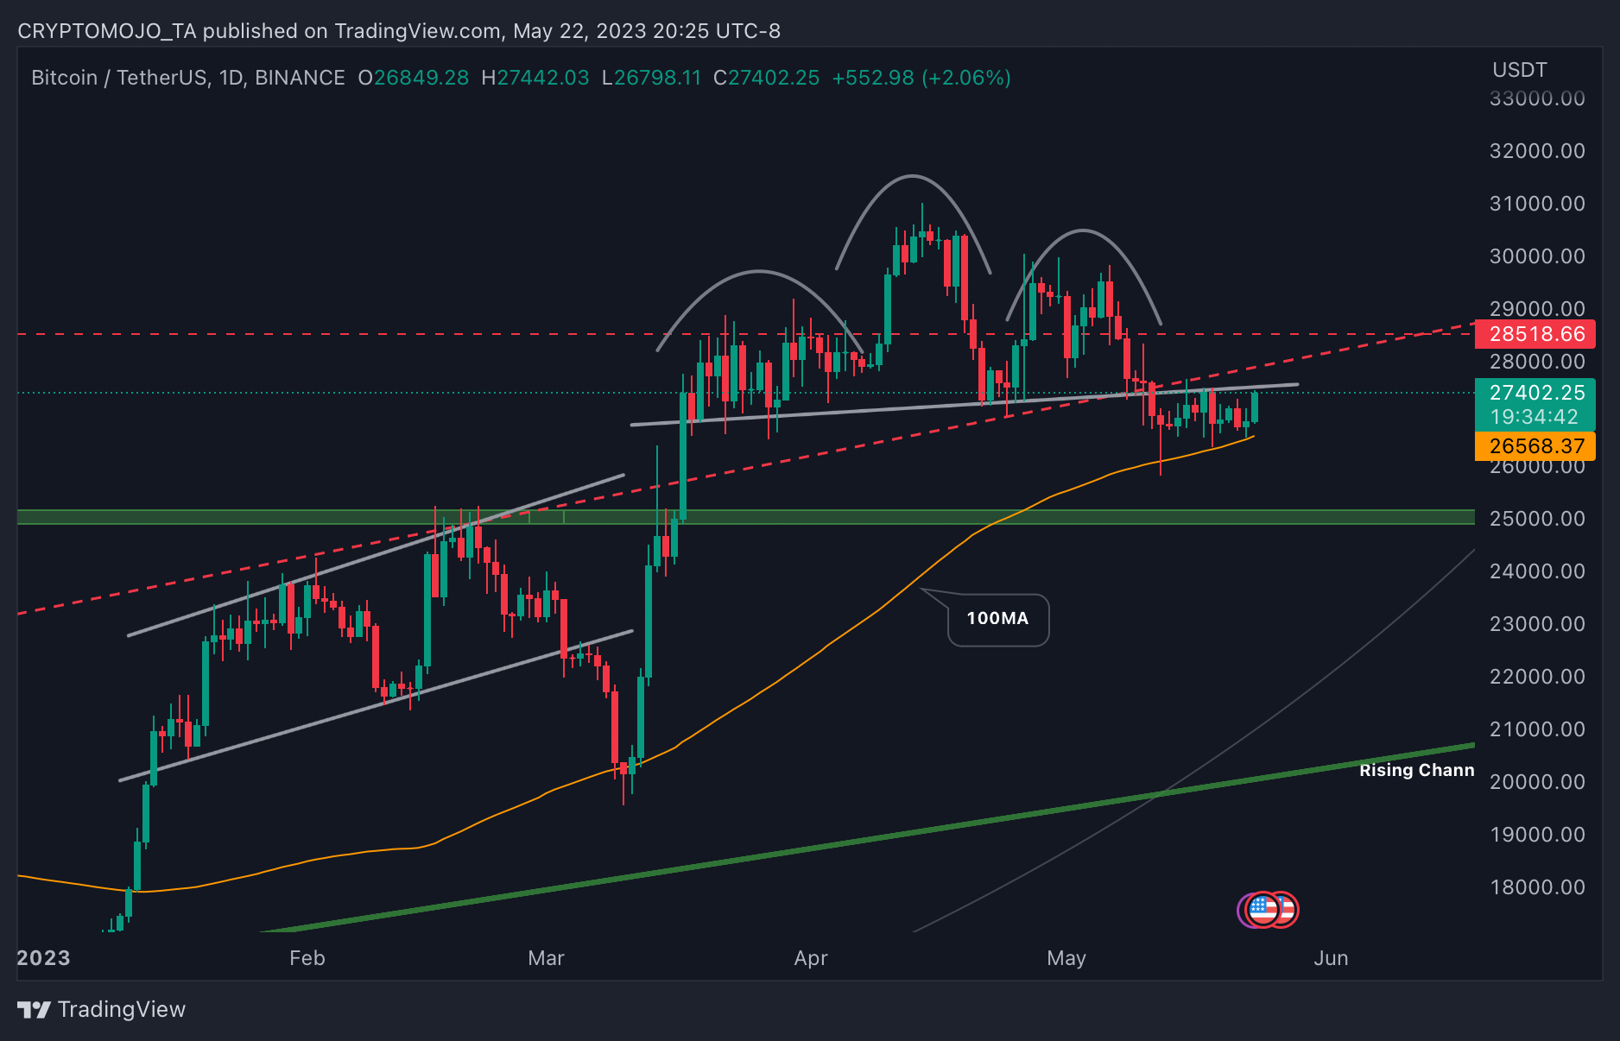The width and height of the screenshot is (1620, 1041).
Task: Click the 18000.00 price axis value
Action: [x=1537, y=887]
